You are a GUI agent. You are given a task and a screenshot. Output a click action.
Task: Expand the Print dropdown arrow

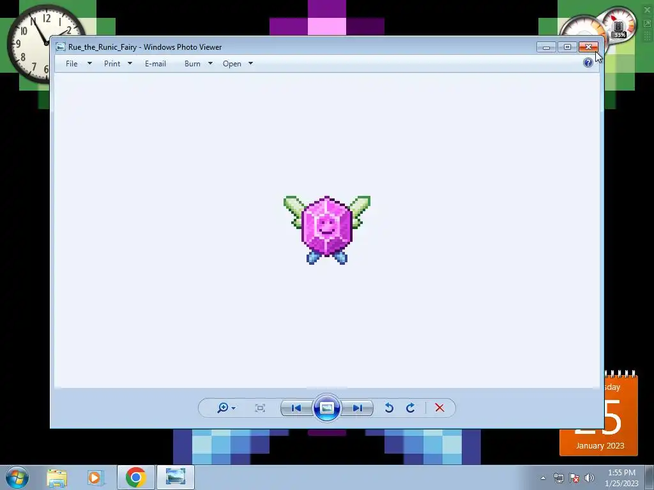(130, 63)
